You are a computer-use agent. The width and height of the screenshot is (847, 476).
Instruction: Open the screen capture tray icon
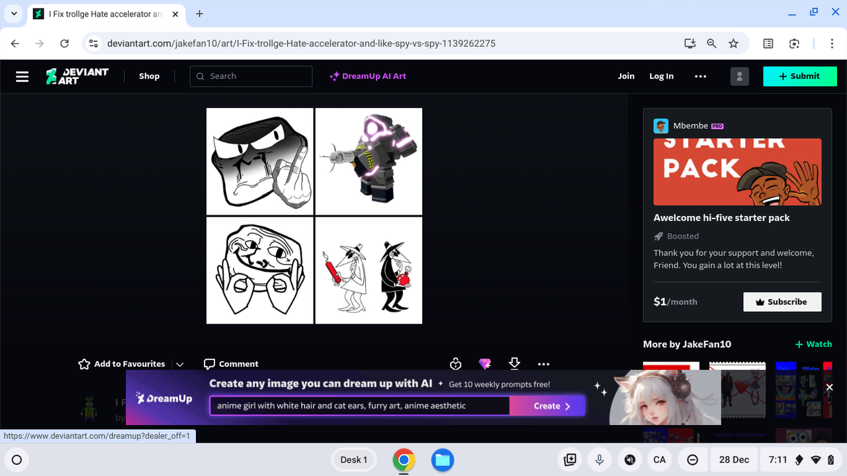click(570, 460)
